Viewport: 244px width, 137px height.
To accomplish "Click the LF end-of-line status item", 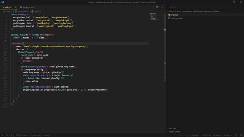I will click(210, 135).
